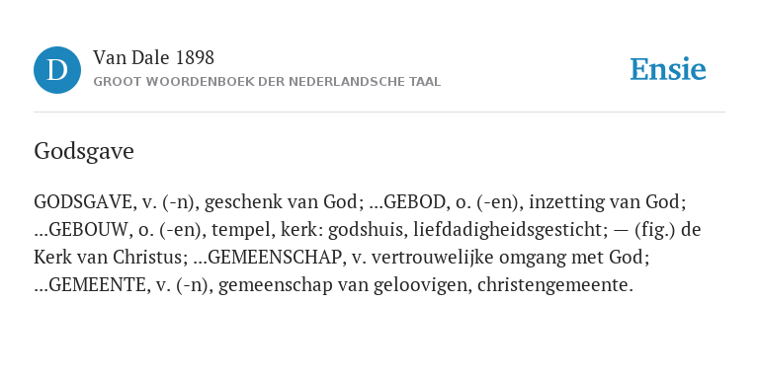Select the Groot Woordenboek der Nederlandsche Taal subtitle

267,82
